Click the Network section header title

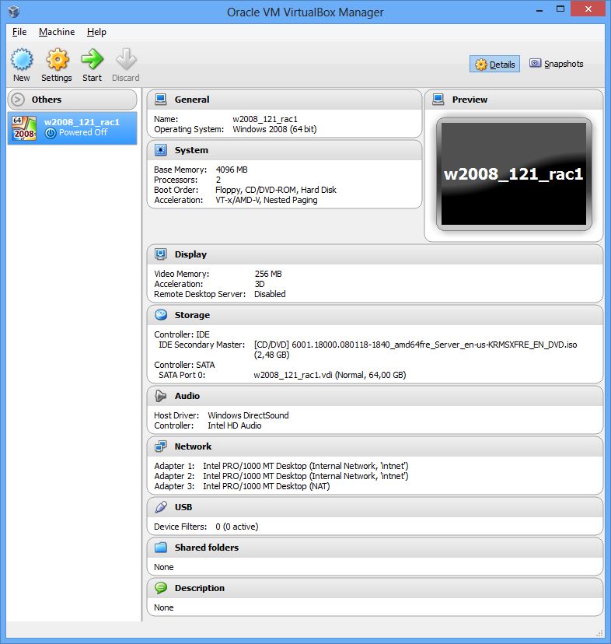[193, 446]
